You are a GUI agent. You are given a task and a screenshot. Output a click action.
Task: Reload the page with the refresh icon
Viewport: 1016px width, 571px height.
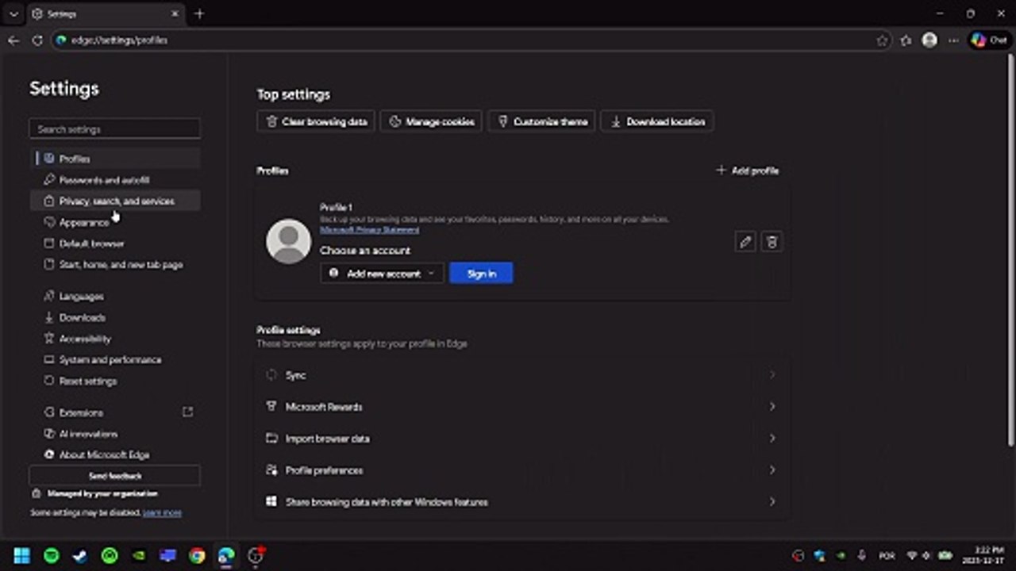pyautogui.click(x=37, y=40)
